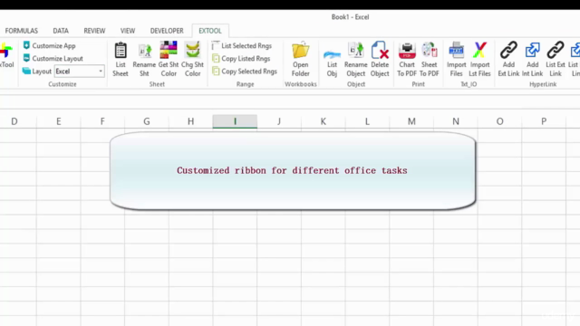Select column header H

(x=190, y=121)
